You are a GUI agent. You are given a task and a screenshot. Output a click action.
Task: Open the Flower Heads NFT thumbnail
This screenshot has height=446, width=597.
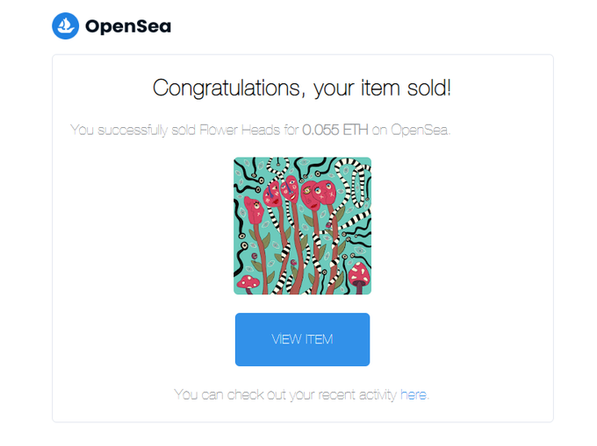coord(302,226)
